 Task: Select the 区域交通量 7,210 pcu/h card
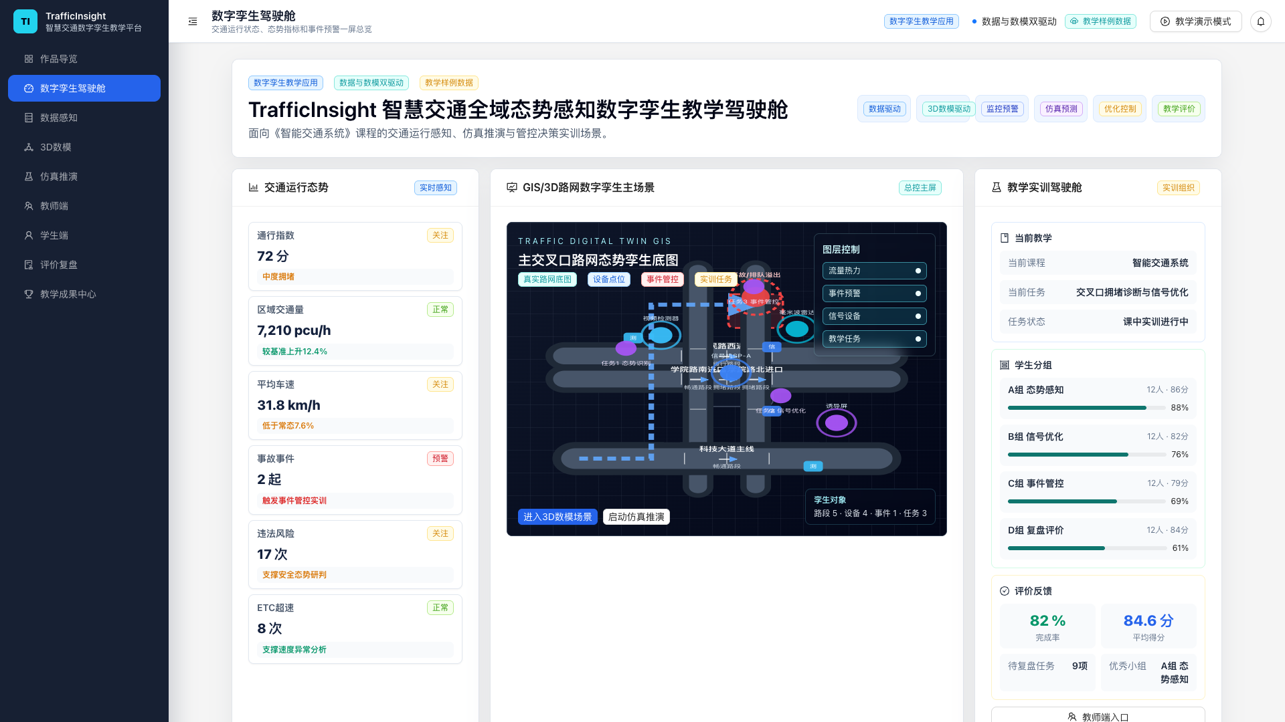click(355, 331)
